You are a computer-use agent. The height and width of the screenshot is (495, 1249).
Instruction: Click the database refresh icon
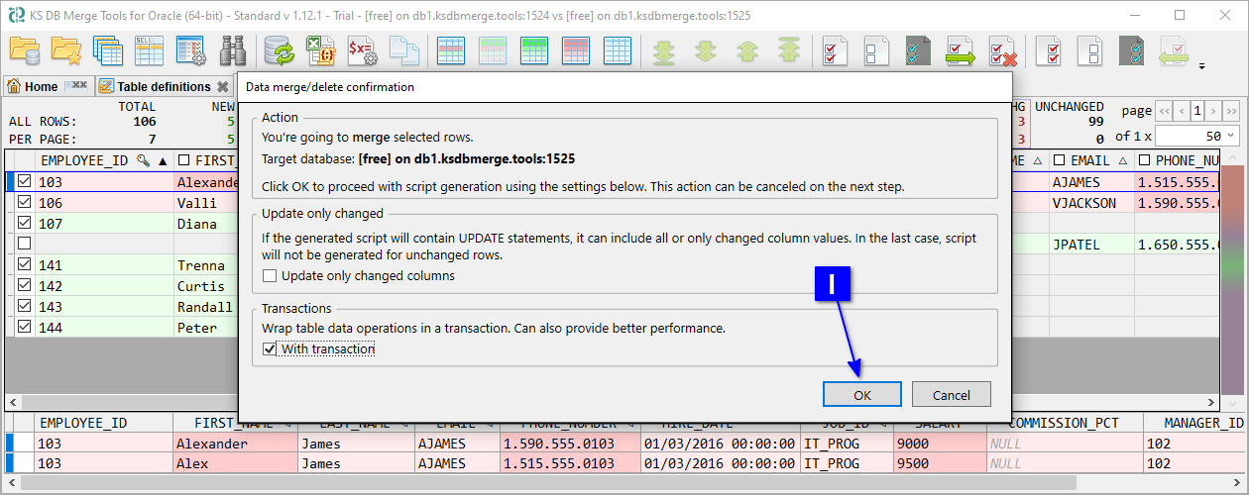(x=279, y=50)
